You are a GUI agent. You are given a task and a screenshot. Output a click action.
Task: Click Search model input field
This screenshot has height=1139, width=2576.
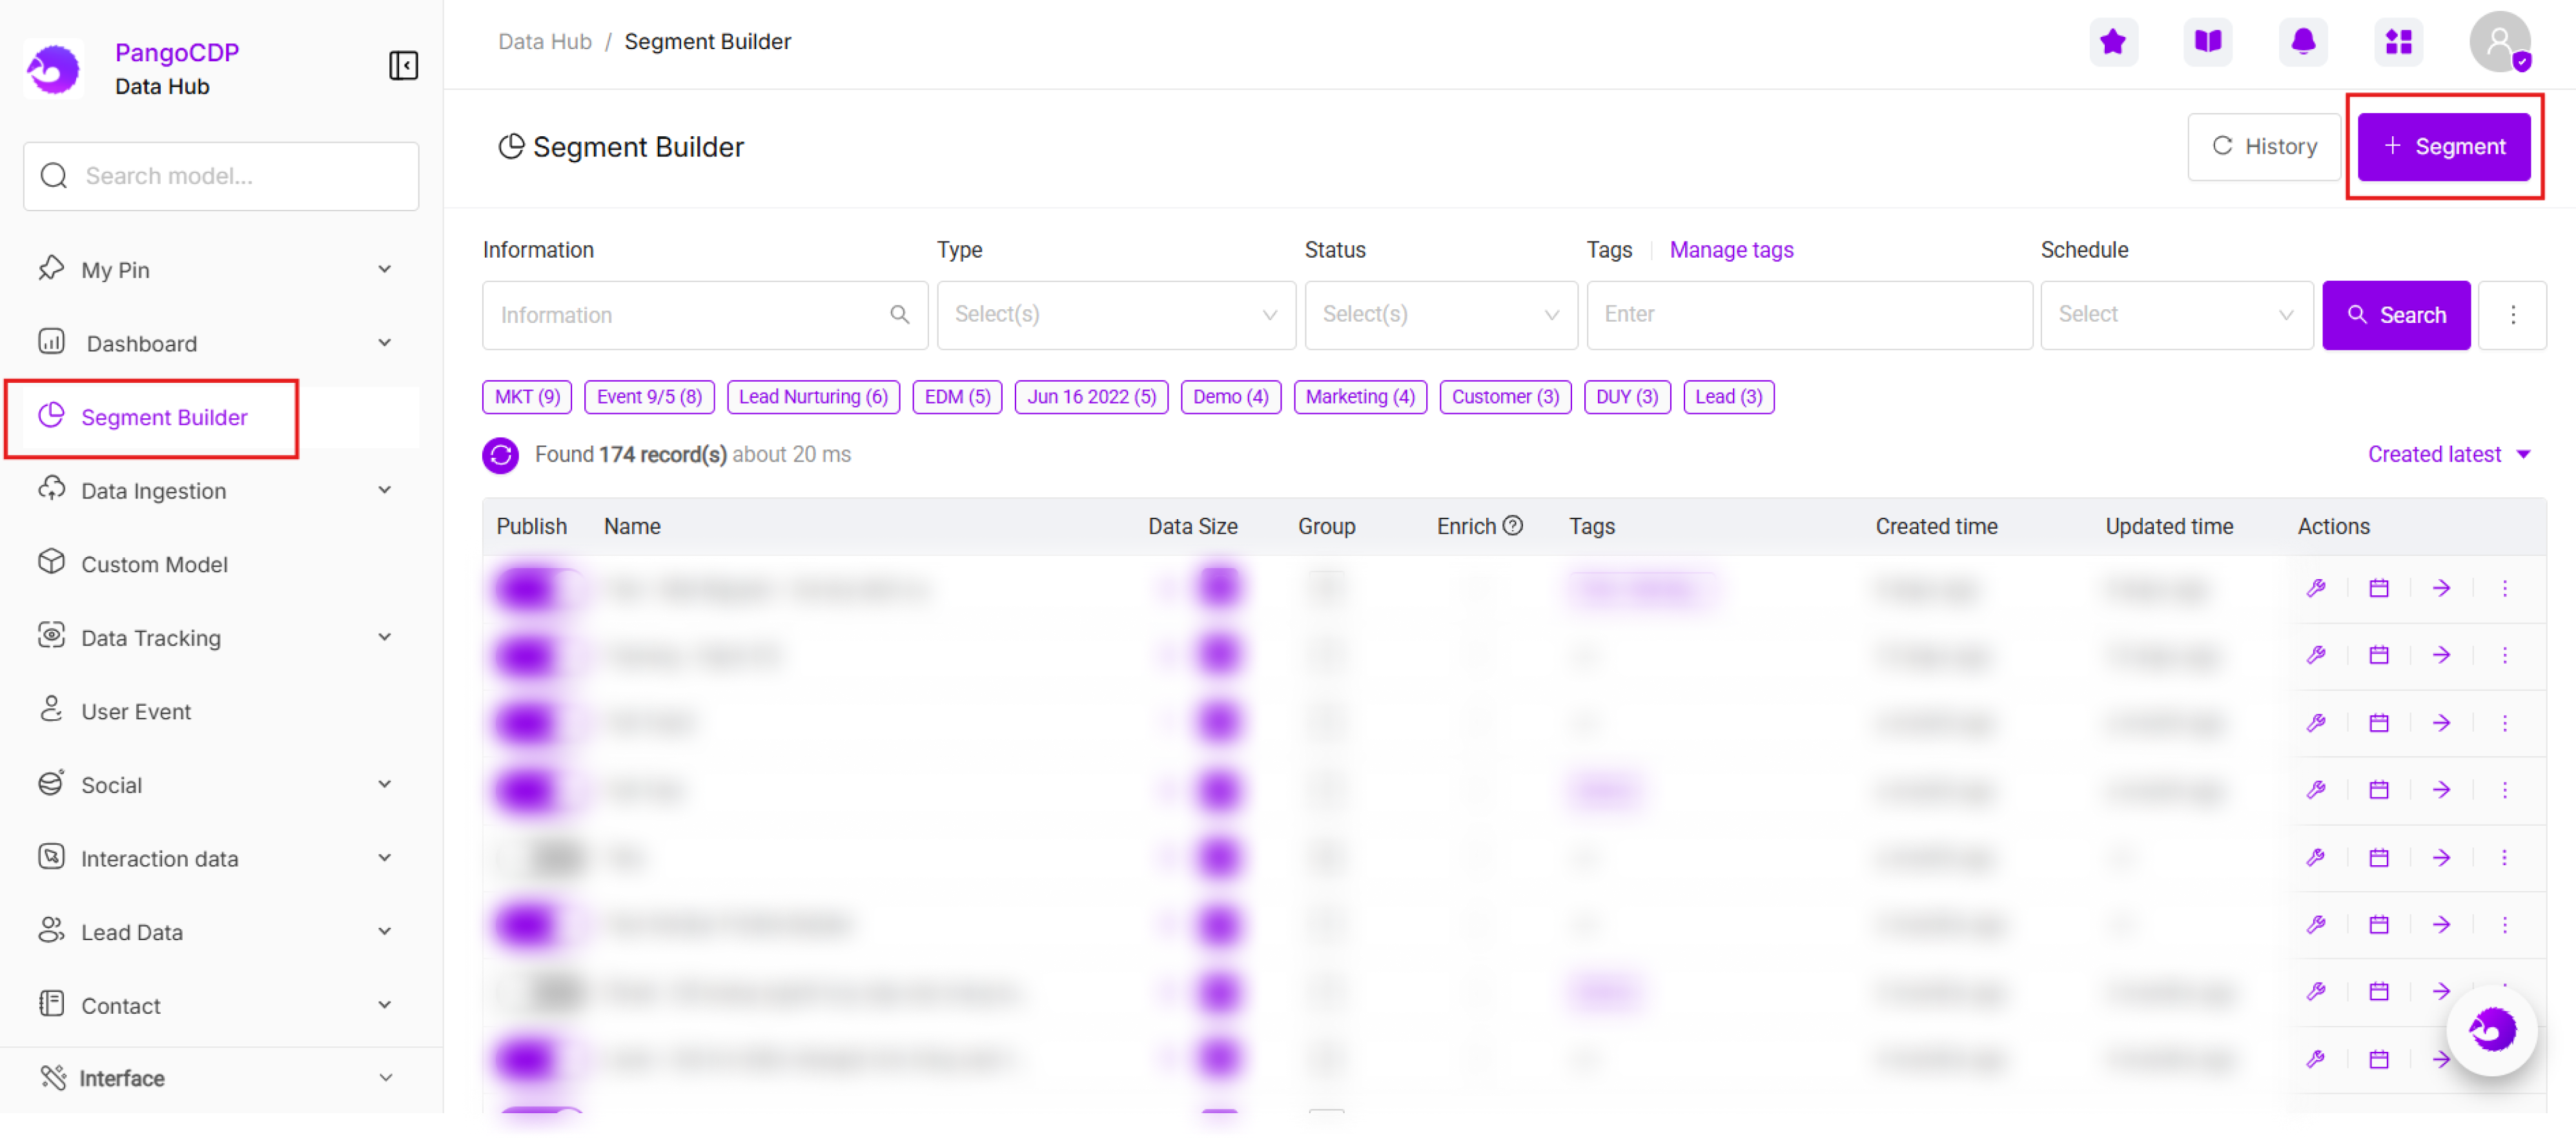220,176
